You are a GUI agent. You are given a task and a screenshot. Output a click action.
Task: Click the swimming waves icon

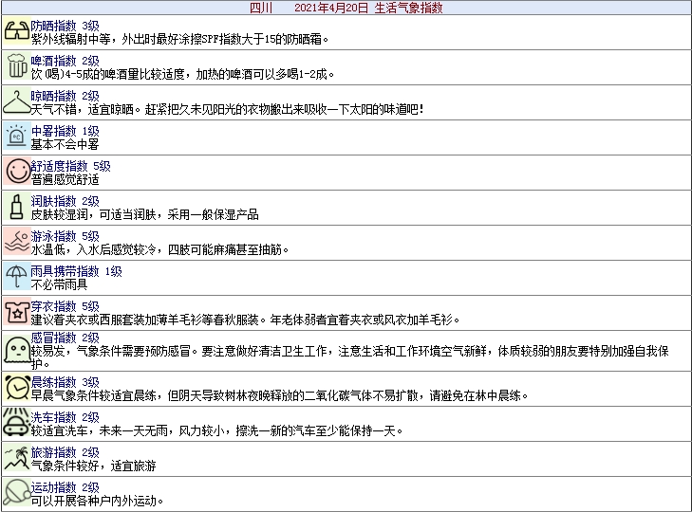click(16, 242)
